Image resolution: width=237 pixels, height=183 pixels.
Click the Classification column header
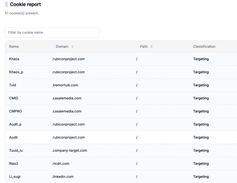tap(204, 47)
